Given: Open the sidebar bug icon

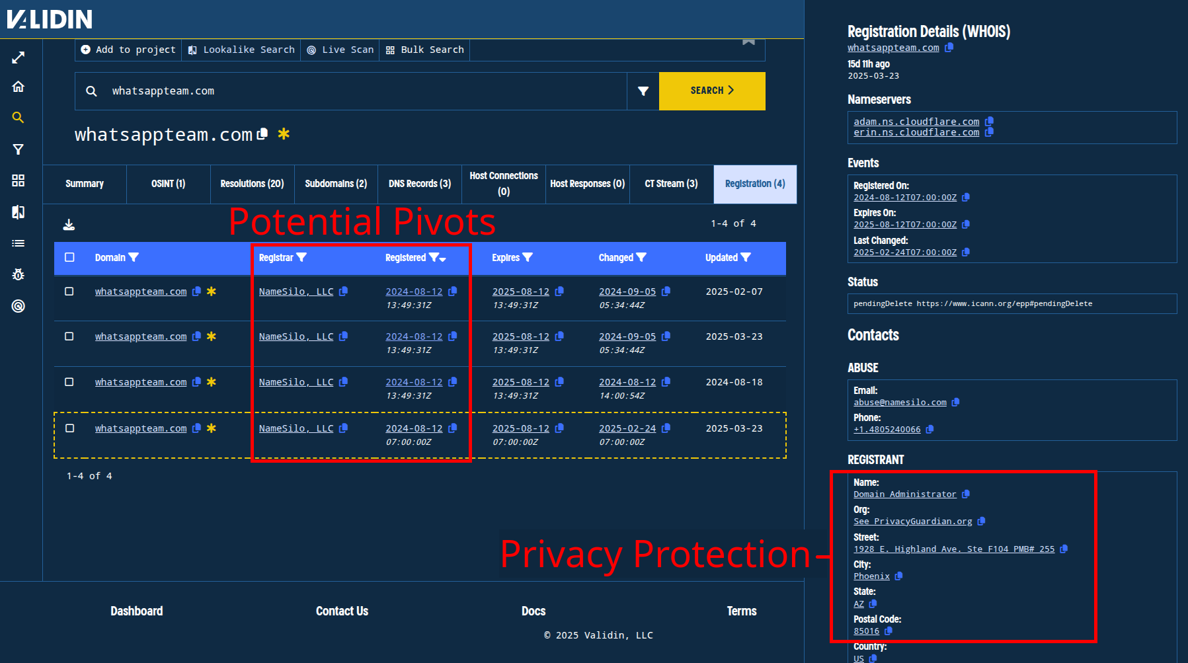Looking at the screenshot, I should click(19, 274).
